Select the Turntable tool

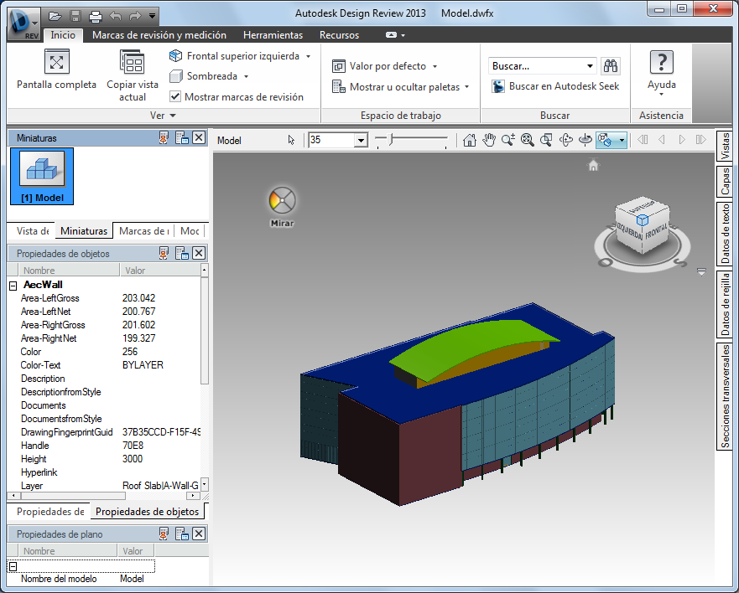point(585,140)
